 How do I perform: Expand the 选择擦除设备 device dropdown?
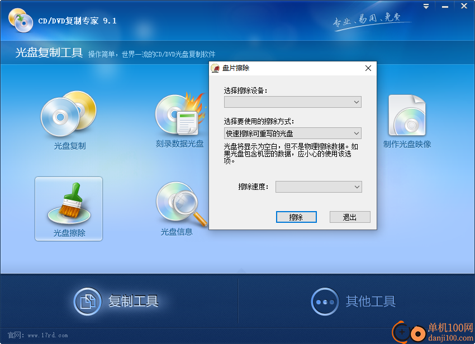293,102
